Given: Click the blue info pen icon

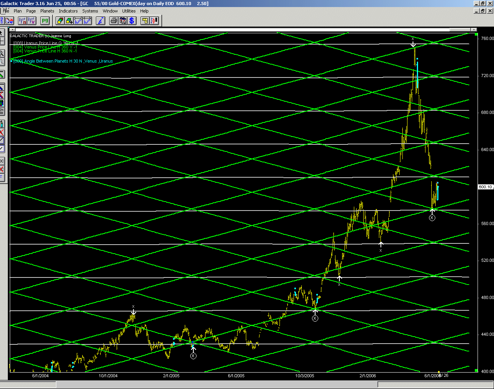Looking at the screenshot, I should [100, 20].
